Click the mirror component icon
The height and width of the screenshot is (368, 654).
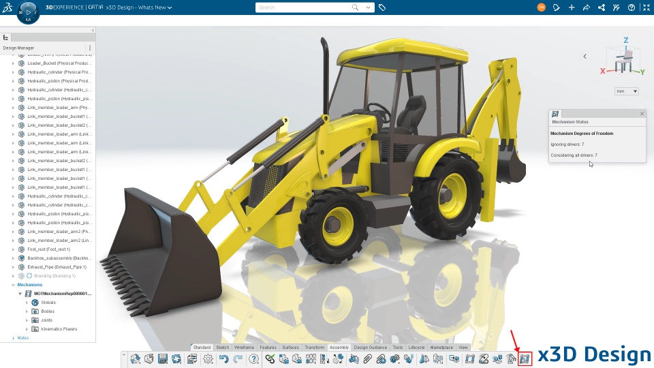(424, 359)
